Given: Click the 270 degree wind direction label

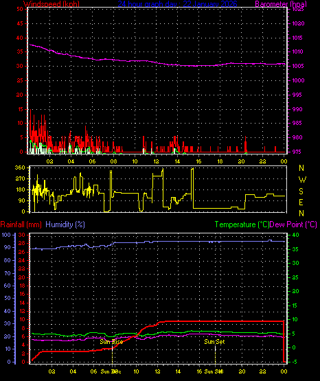Looking at the screenshot, I should pos(20,178).
